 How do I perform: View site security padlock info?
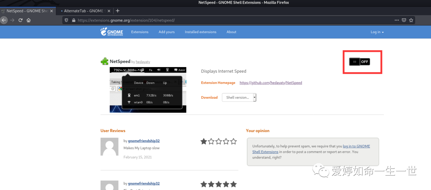73,20
